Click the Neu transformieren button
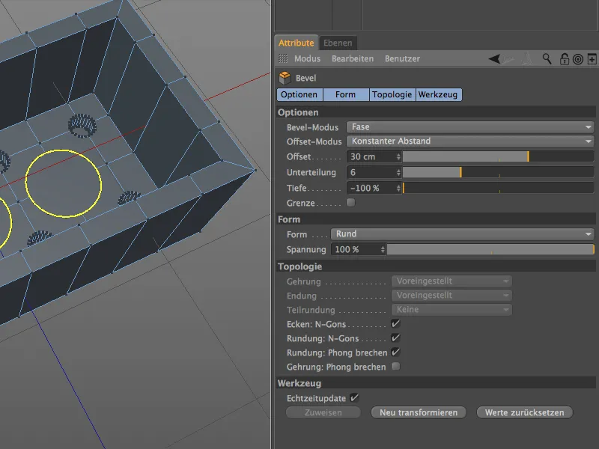The image size is (599, 449). tap(419, 412)
